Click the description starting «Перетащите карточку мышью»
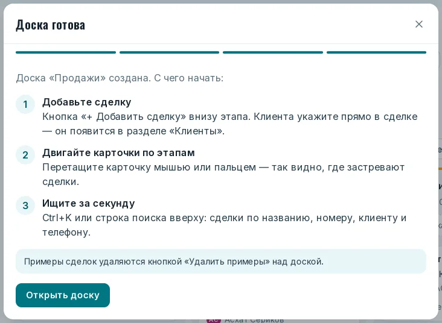 (223, 174)
